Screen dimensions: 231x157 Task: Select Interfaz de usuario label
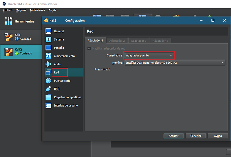tap(66, 105)
